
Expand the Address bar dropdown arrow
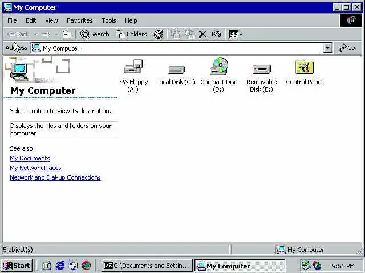(x=328, y=48)
